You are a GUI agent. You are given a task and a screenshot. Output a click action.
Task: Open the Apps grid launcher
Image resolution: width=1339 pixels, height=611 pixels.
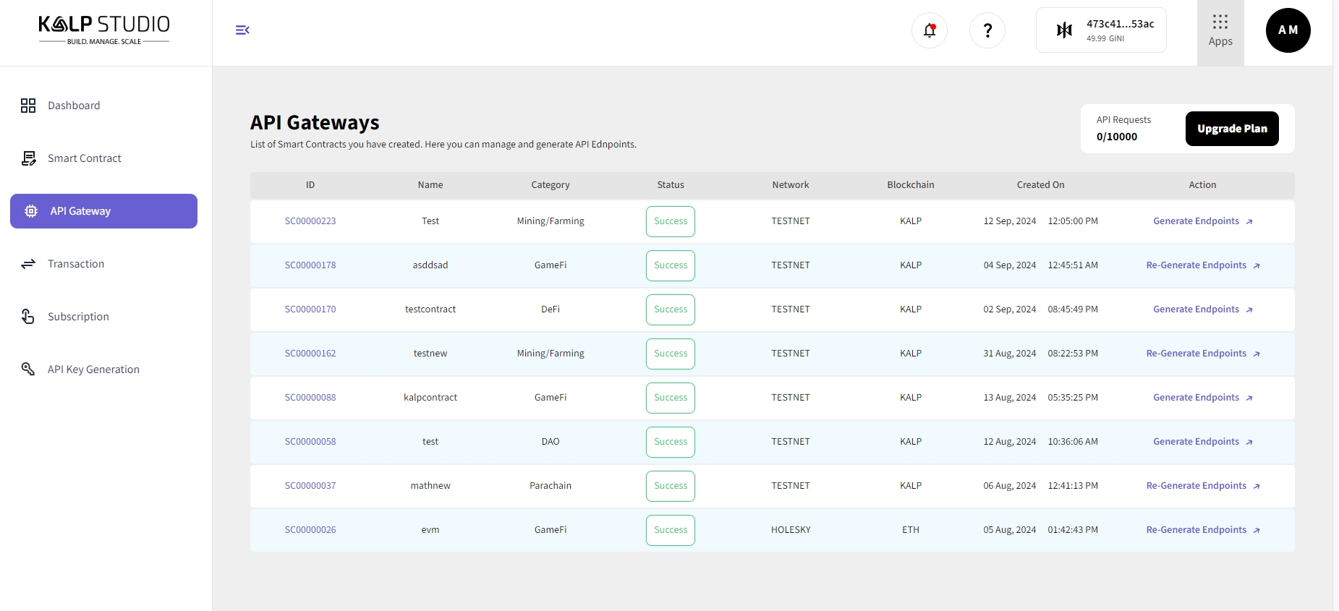(x=1220, y=31)
